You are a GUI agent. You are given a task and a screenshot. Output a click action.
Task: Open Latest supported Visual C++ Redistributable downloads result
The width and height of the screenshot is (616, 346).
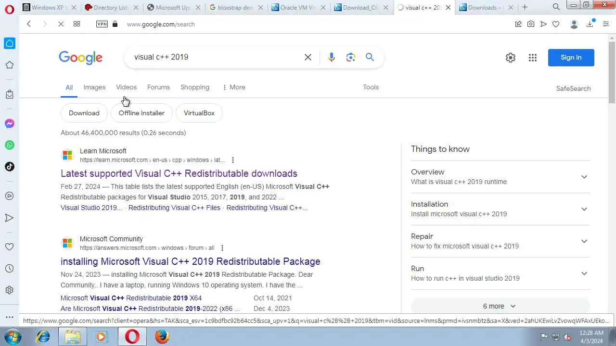click(x=179, y=173)
